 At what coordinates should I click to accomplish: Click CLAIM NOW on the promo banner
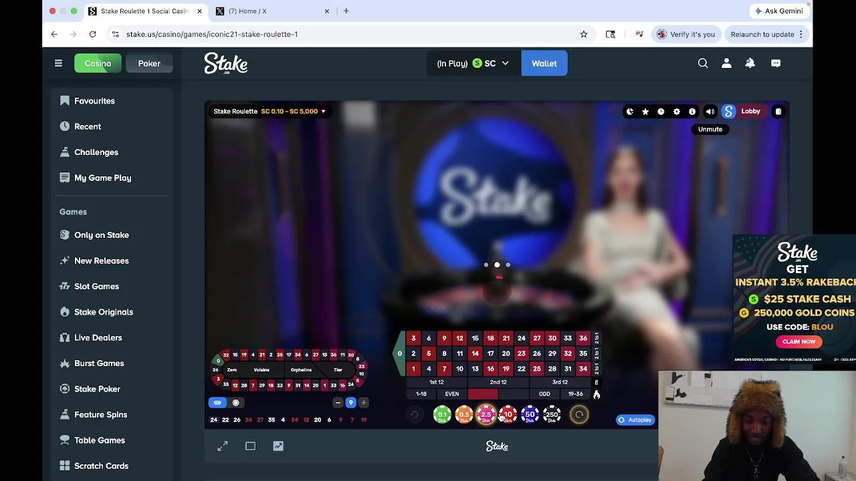coord(798,341)
